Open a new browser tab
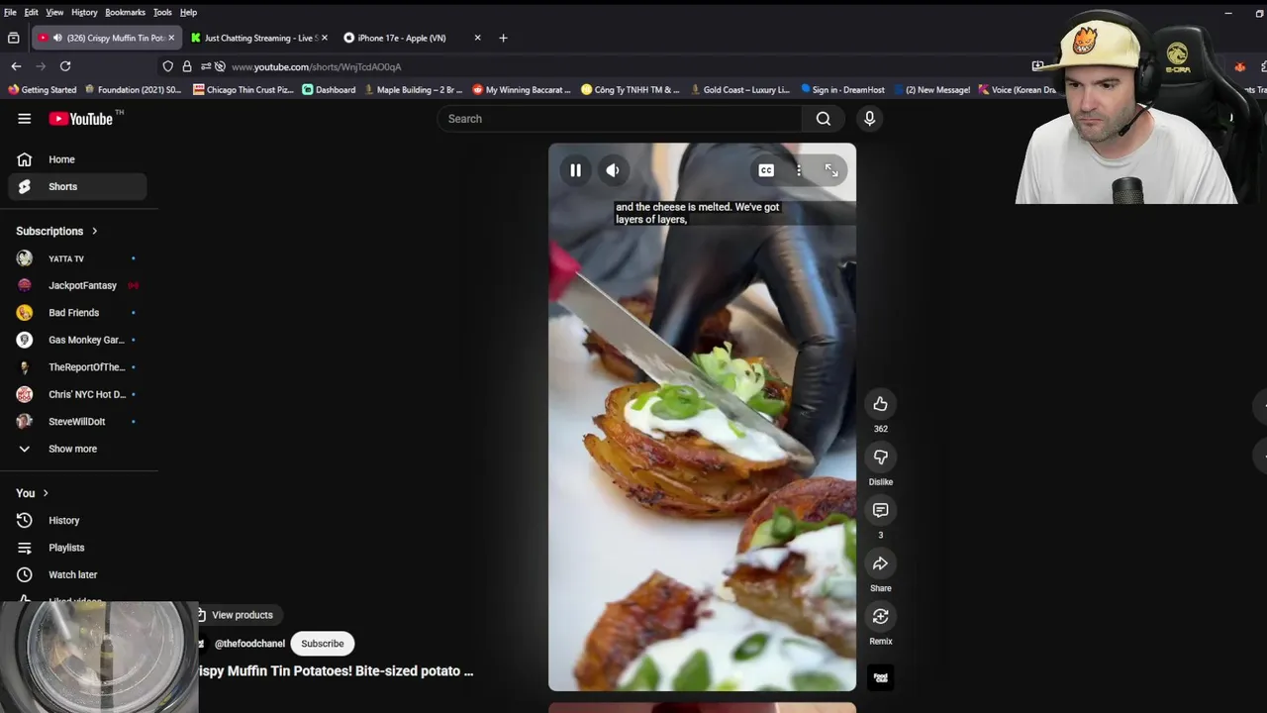 coord(503,38)
